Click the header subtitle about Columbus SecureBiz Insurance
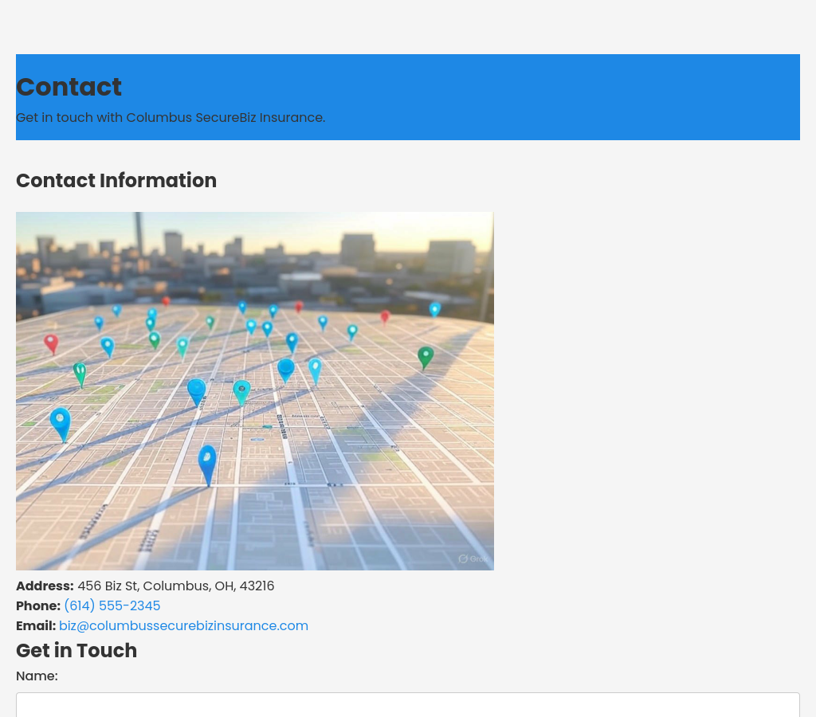 pyautogui.click(x=171, y=118)
